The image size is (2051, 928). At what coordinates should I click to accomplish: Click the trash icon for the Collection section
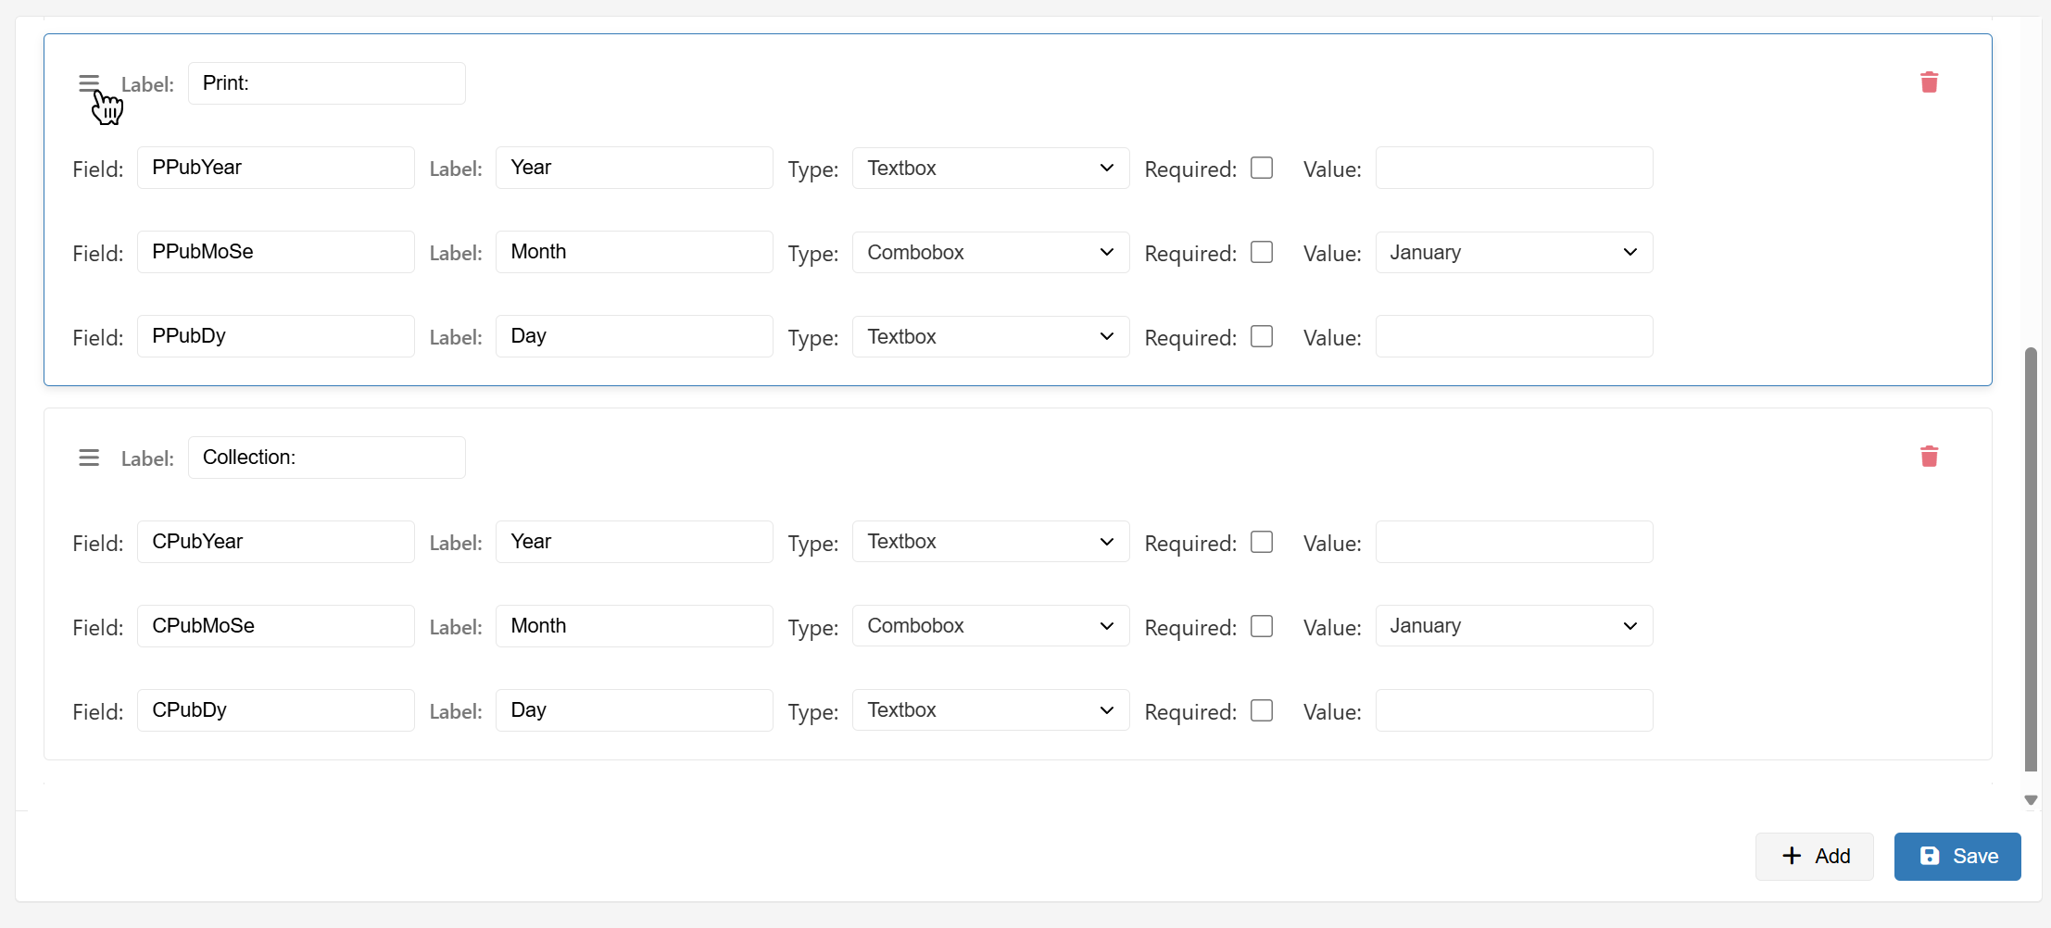point(1930,456)
